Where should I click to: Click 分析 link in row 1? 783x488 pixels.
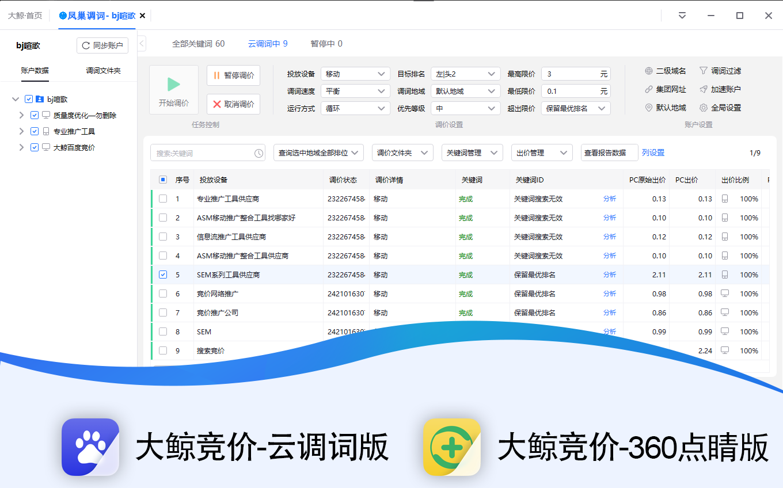[x=610, y=199]
